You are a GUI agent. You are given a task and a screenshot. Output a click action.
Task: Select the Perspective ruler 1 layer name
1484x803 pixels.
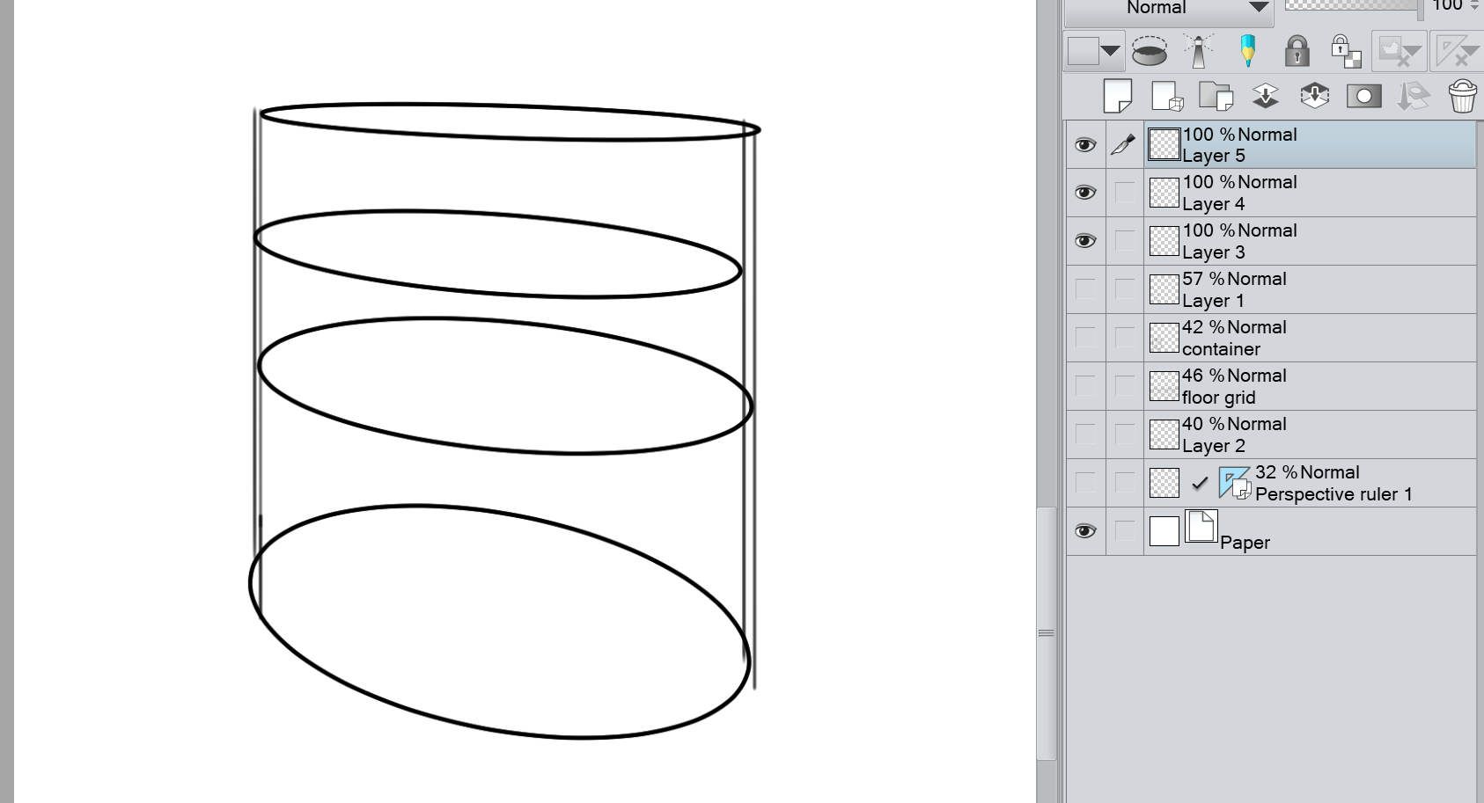tap(1333, 494)
